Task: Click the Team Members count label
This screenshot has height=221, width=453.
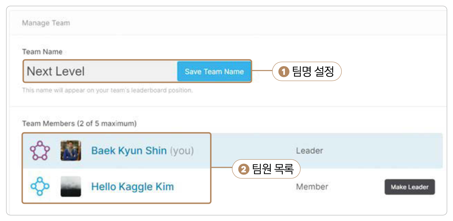Action: click(x=79, y=123)
